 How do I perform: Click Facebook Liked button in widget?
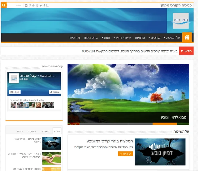15,92
